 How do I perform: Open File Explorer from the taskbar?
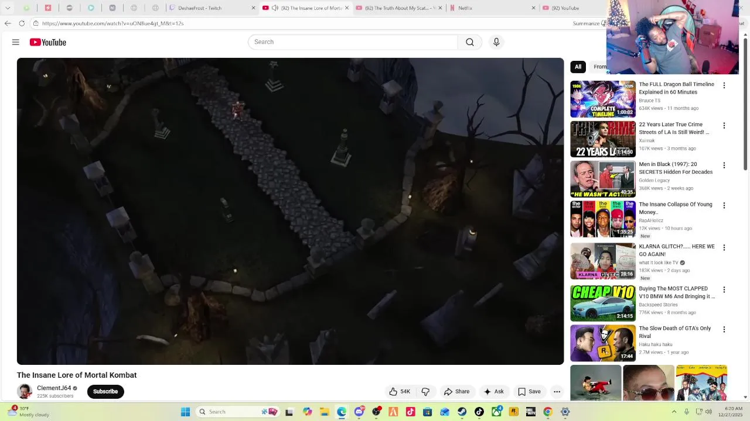point(325,412)
